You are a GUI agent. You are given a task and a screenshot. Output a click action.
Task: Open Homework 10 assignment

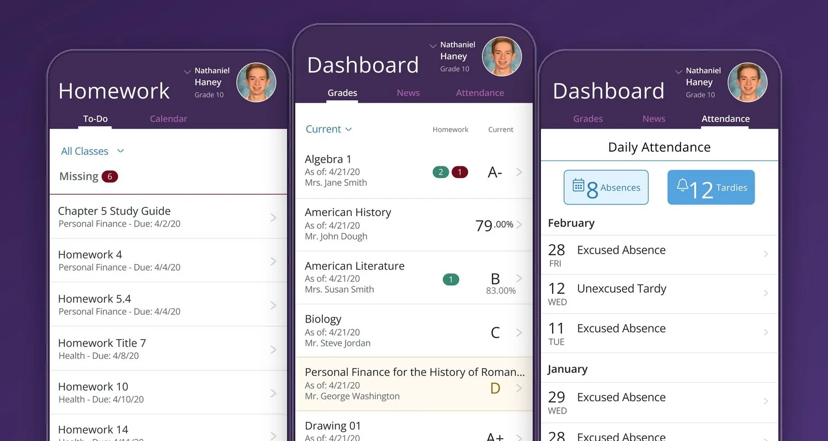click(x=168, y=392)
